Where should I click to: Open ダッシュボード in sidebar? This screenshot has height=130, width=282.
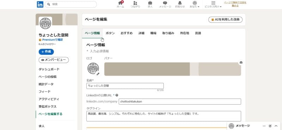click(x=49, y=69)
